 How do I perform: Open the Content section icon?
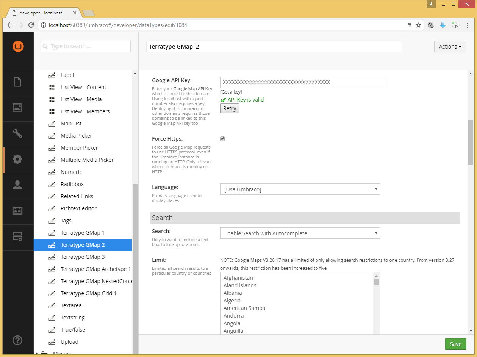point(18,82)
